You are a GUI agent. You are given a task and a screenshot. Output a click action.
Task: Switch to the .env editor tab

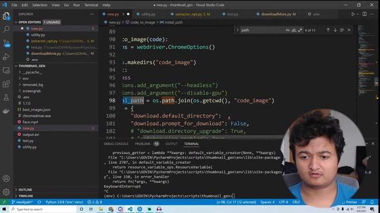[x=316, y=14]
